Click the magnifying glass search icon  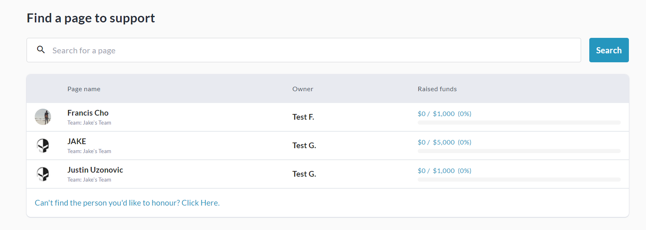tap(41, 50)
